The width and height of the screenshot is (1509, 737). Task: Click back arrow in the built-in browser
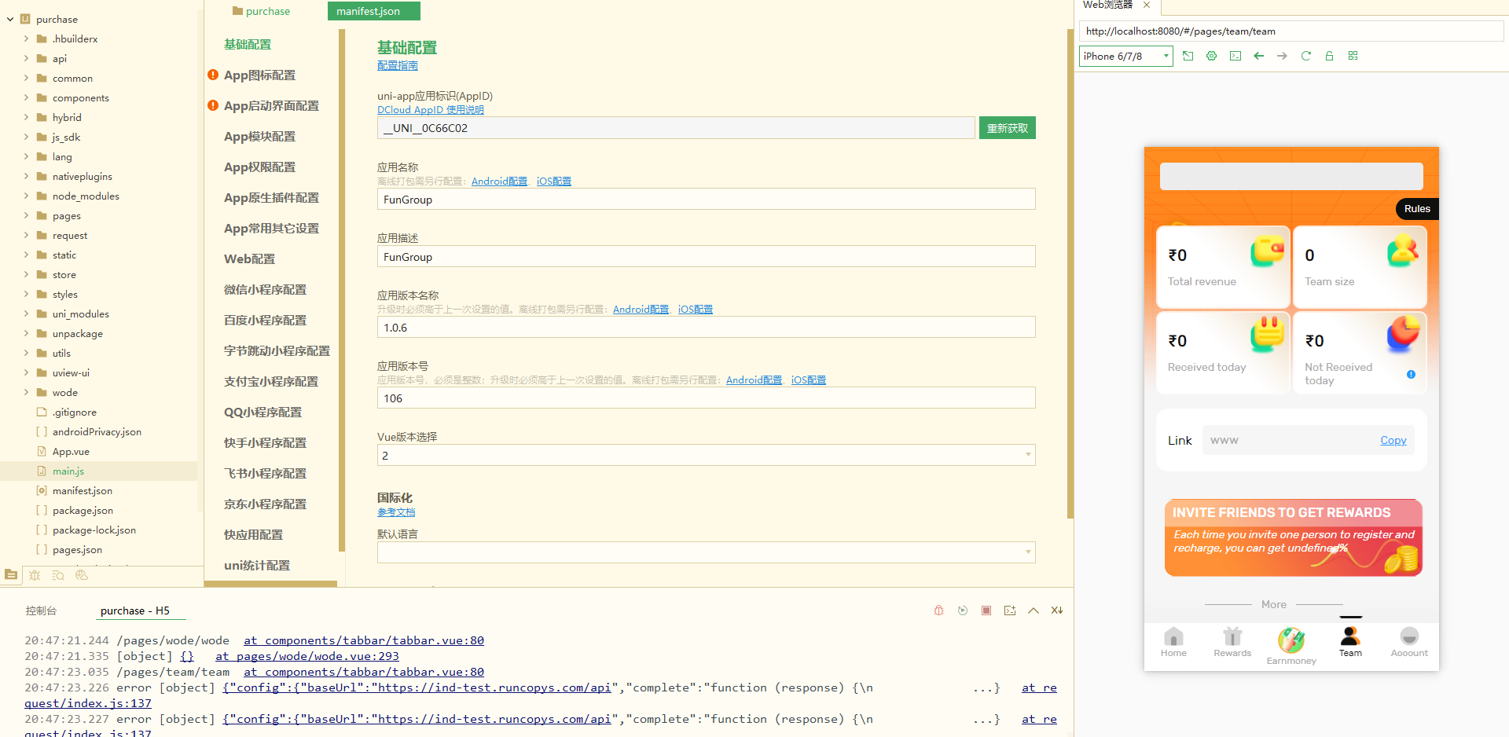click(x=1258, y=56)
